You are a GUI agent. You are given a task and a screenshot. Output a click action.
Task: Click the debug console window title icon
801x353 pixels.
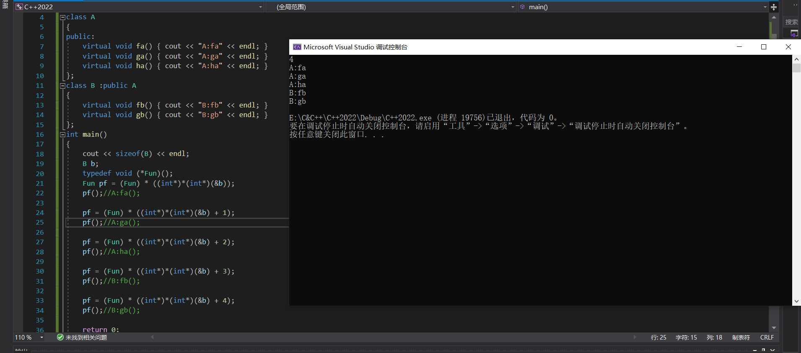(297, 47)
